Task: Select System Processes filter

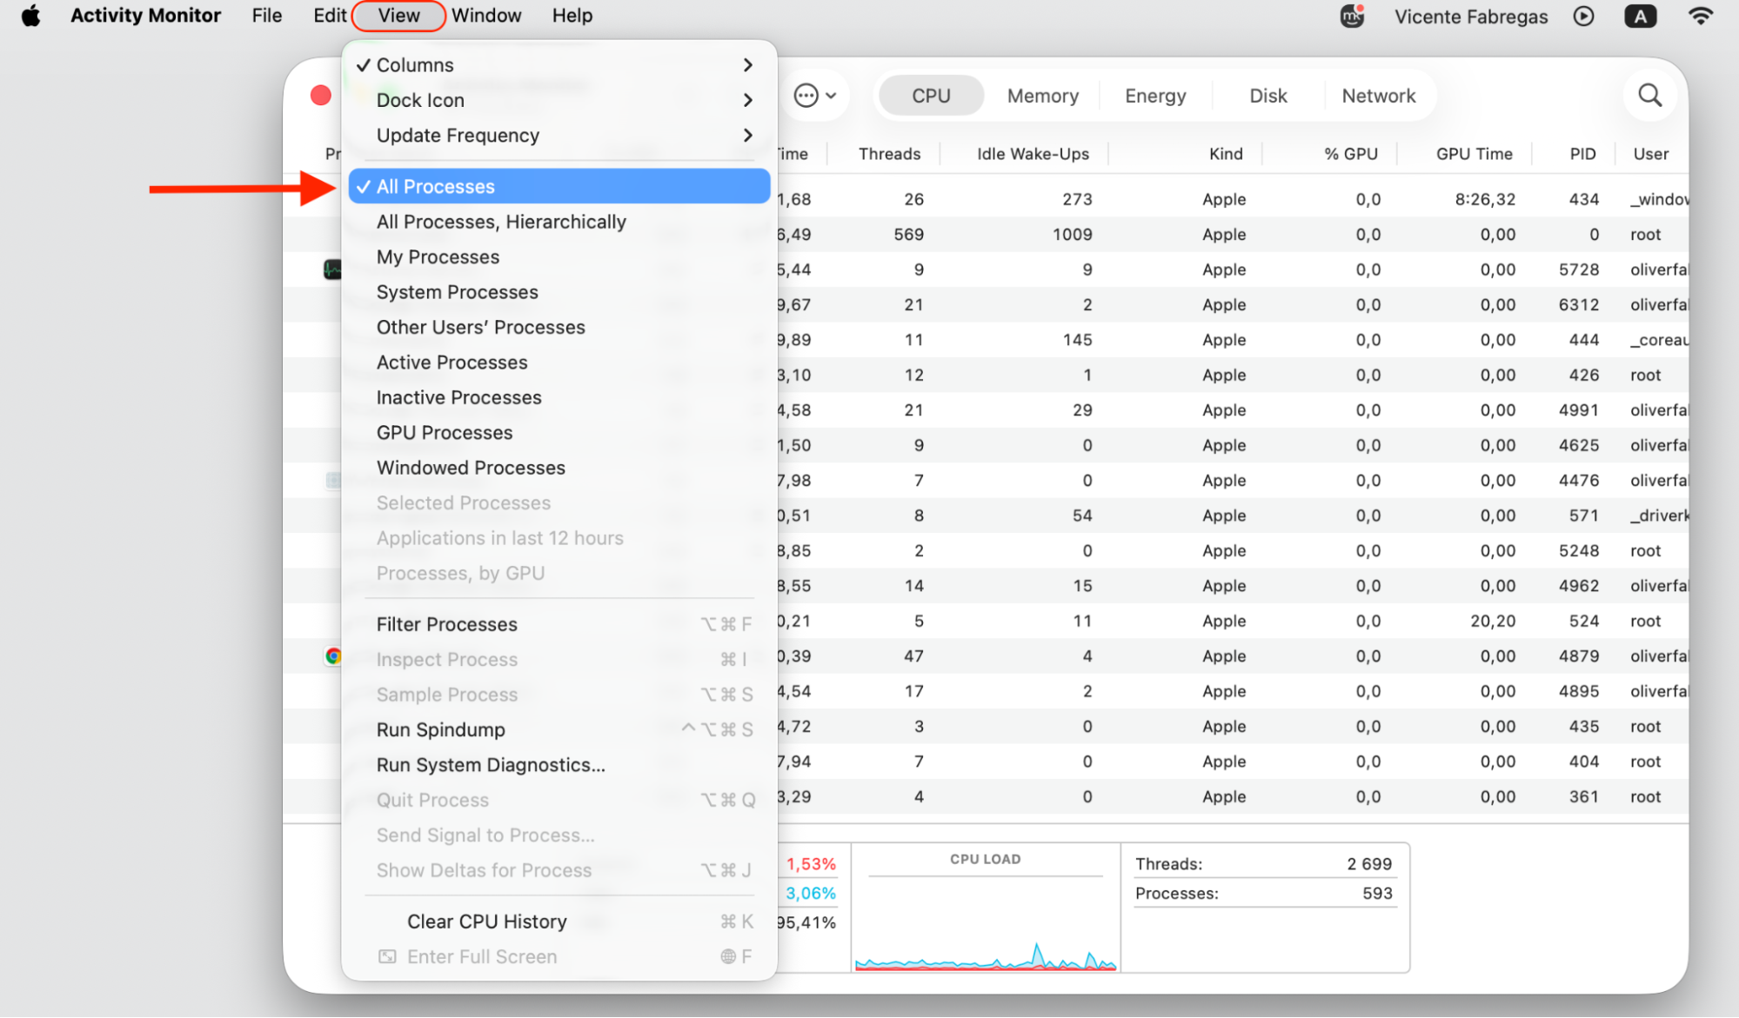Action: (x=559, y=292)
